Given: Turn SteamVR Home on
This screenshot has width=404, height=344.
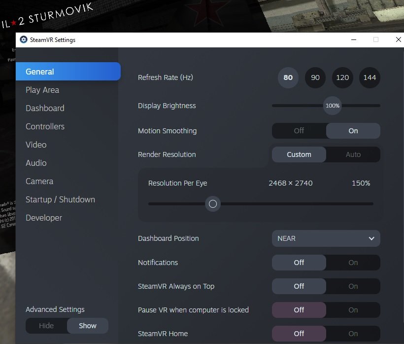Looking at the screenshot, I should click(353, 334).
